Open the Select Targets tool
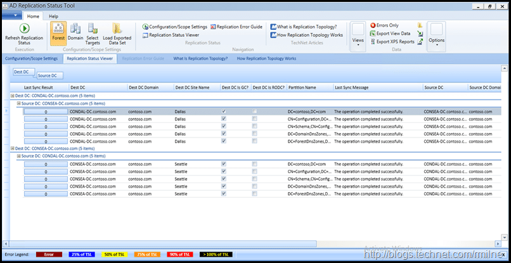The image size is (511, 263). 93,29
